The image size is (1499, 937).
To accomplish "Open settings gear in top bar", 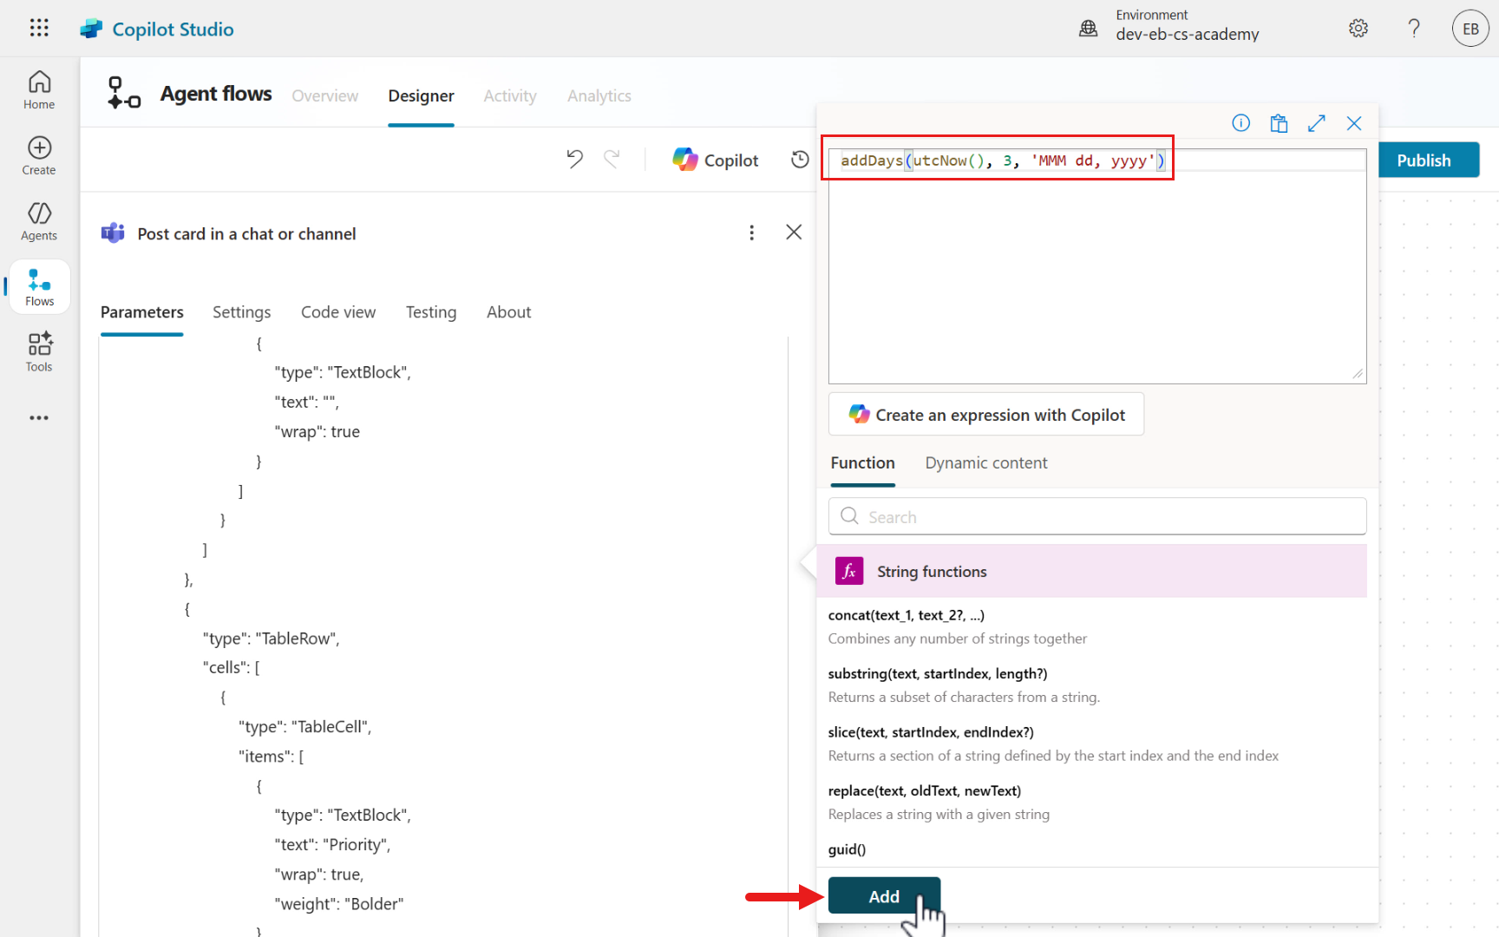I will [1358, 29].
